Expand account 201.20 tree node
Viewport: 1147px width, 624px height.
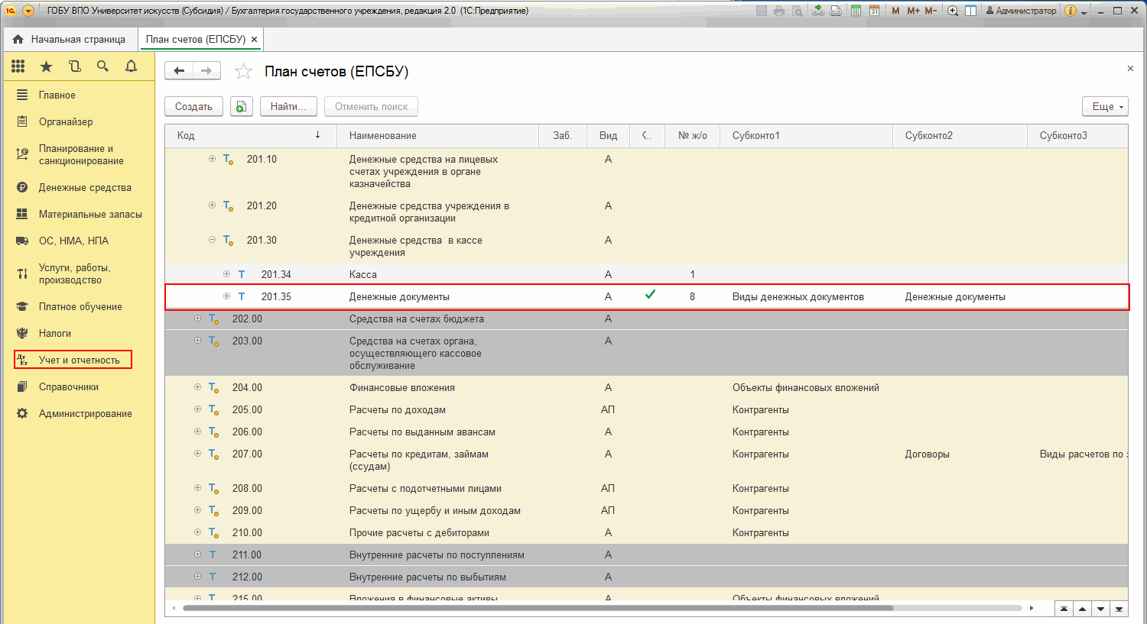pos(213,205)
